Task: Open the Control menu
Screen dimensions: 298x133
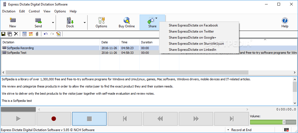Action: pos(34,11)
